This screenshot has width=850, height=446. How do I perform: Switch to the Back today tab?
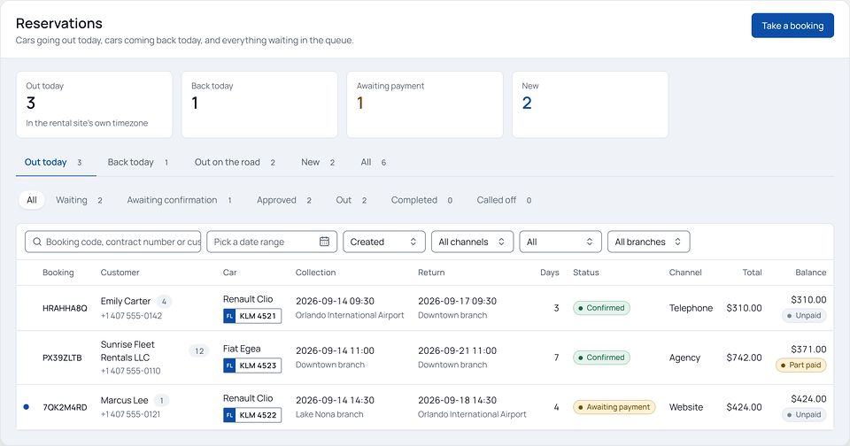coord(139,163)
